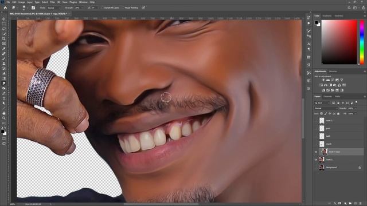Select the Brush tool

pos(4,58)
